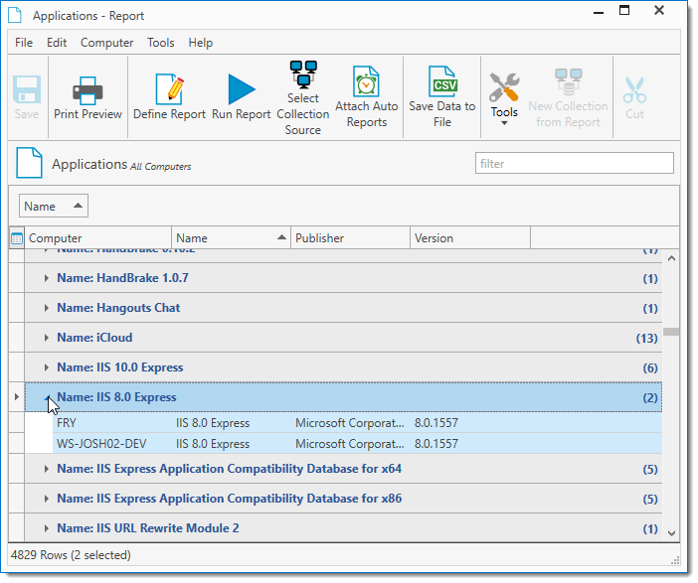The image size is (698, 583).
Task: Click into the filter input field
Action: pos(575,163)
